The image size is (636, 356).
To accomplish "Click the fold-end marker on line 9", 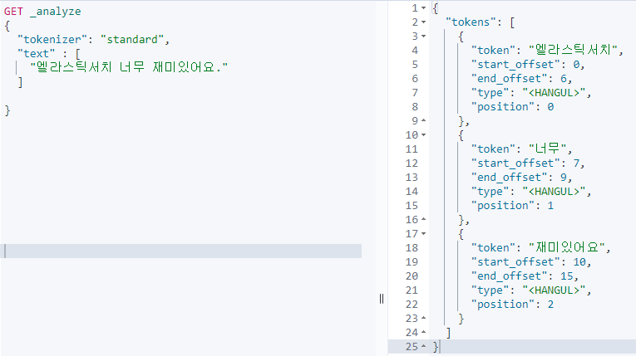I will pyautogui.click(x=423, y=120).
